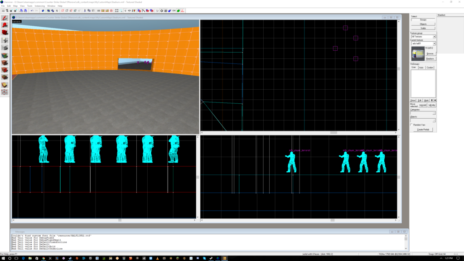This screenshot has height=261, width=464.
Task: Click the Copy toolbar icon
Action: click(x=89, y=11)
